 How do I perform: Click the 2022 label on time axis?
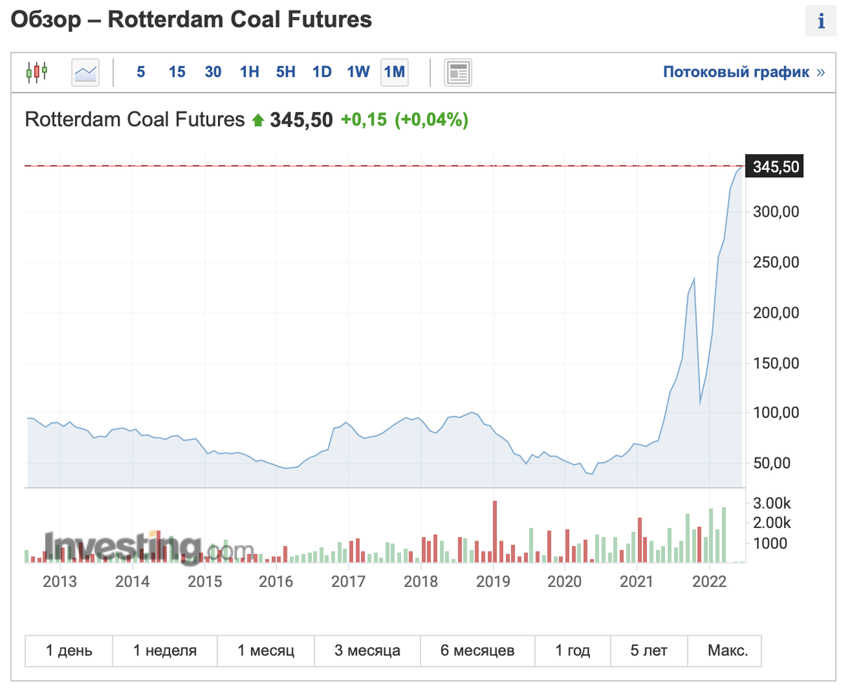[x=709, y=581]
